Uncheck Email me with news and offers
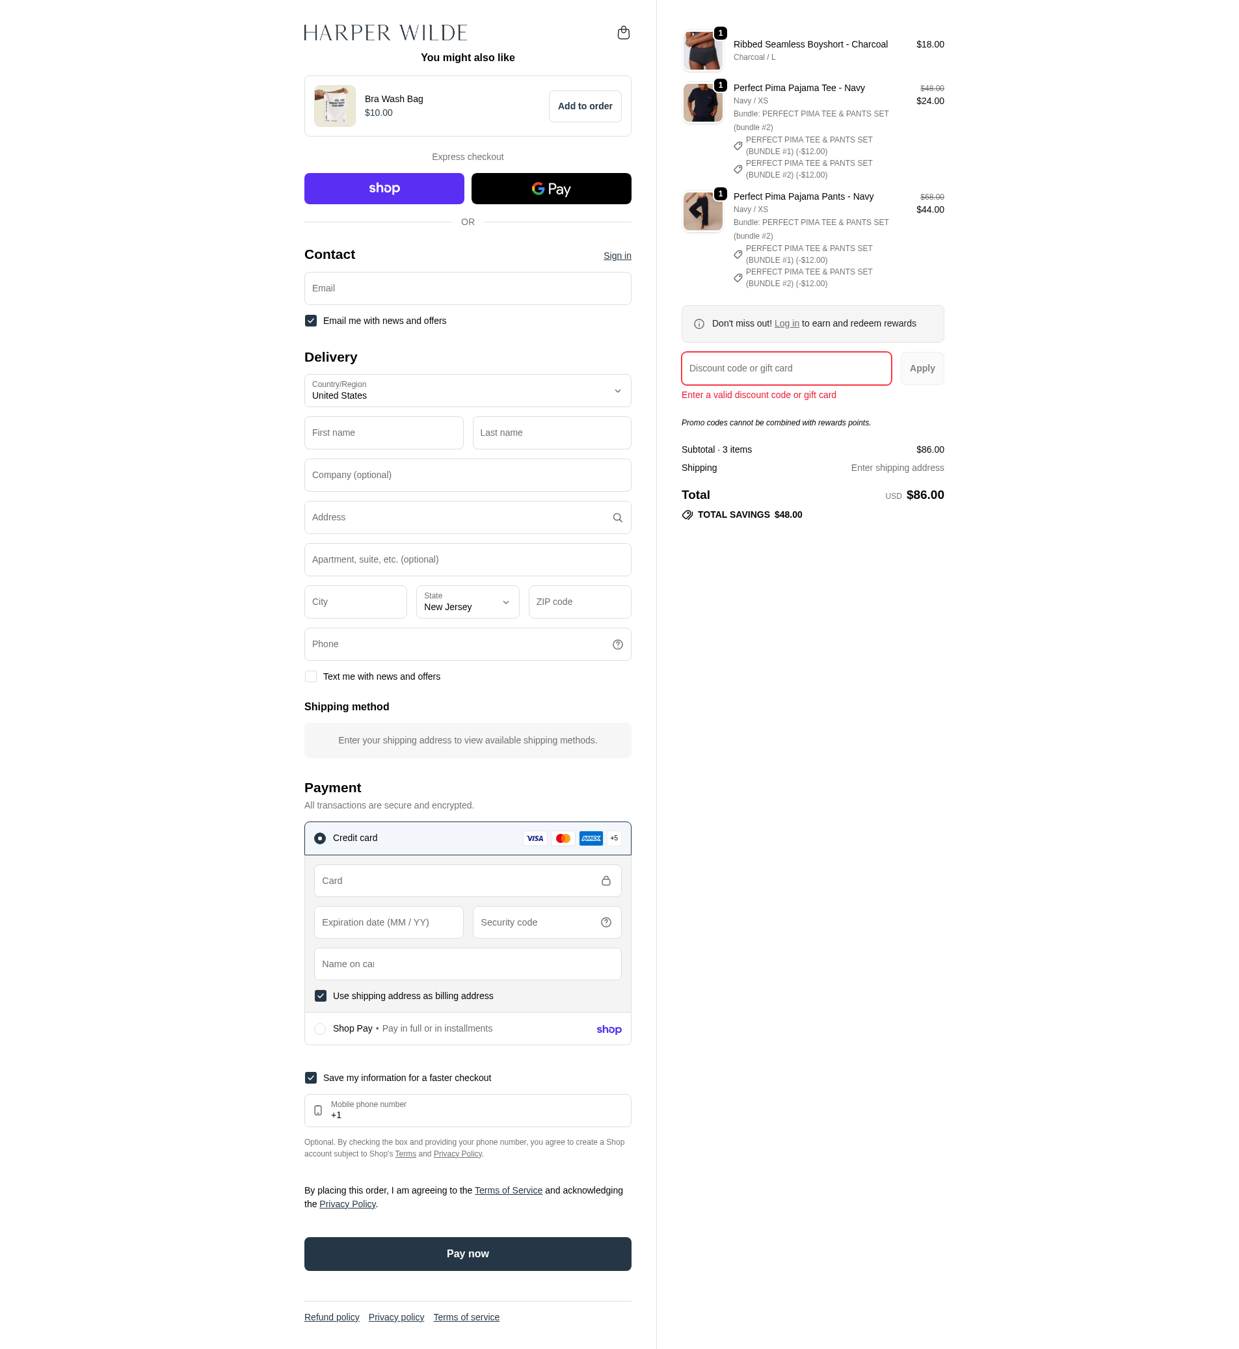 tap(311, 321)
